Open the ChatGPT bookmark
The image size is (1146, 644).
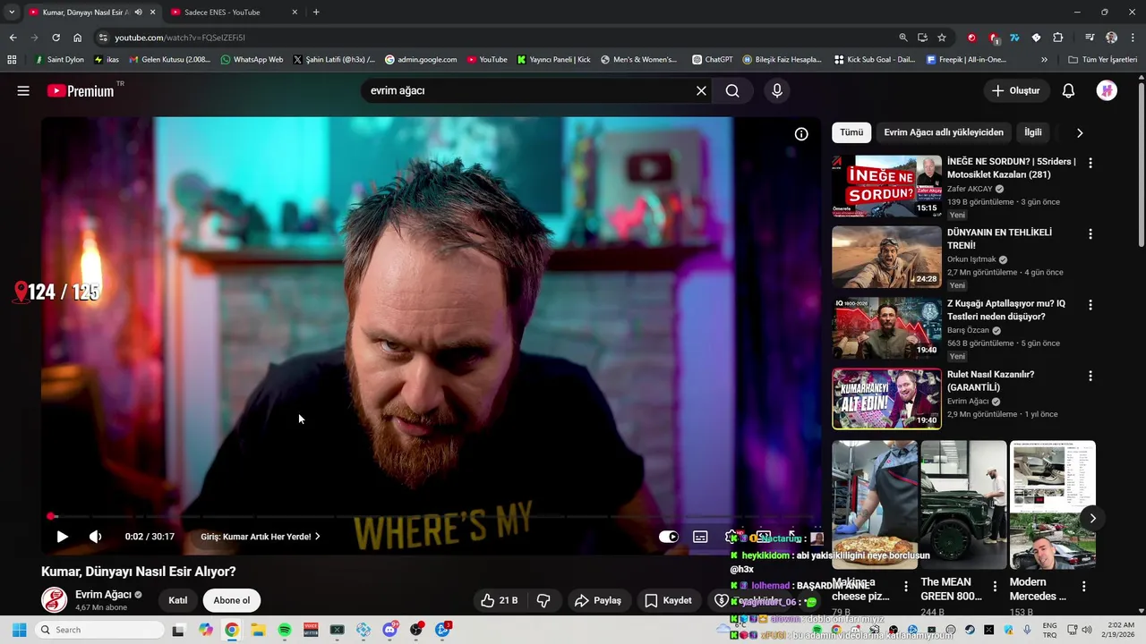(713, 60)
